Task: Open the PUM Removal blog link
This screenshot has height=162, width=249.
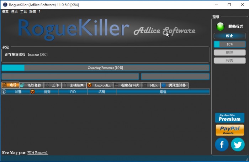Action: (x=38, y=153)
